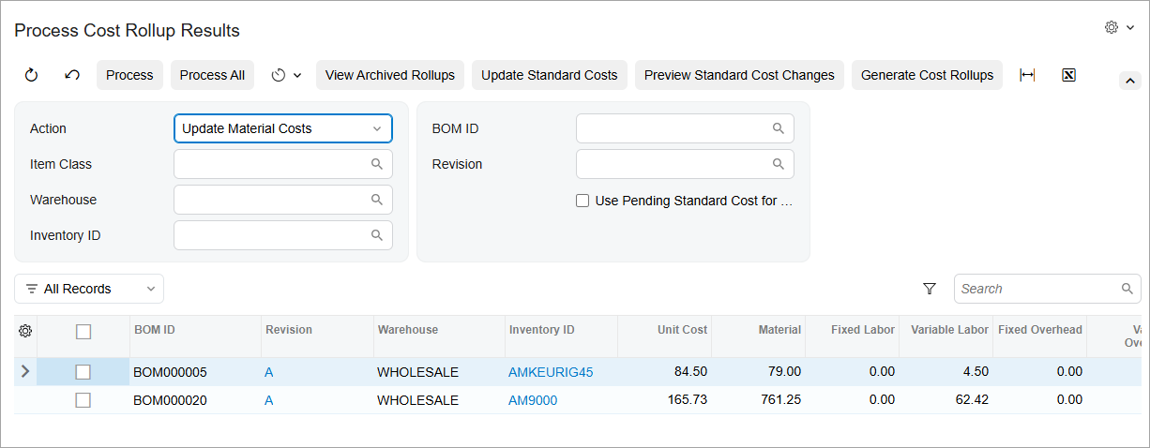Tick the header select-all checkbox

83,331
